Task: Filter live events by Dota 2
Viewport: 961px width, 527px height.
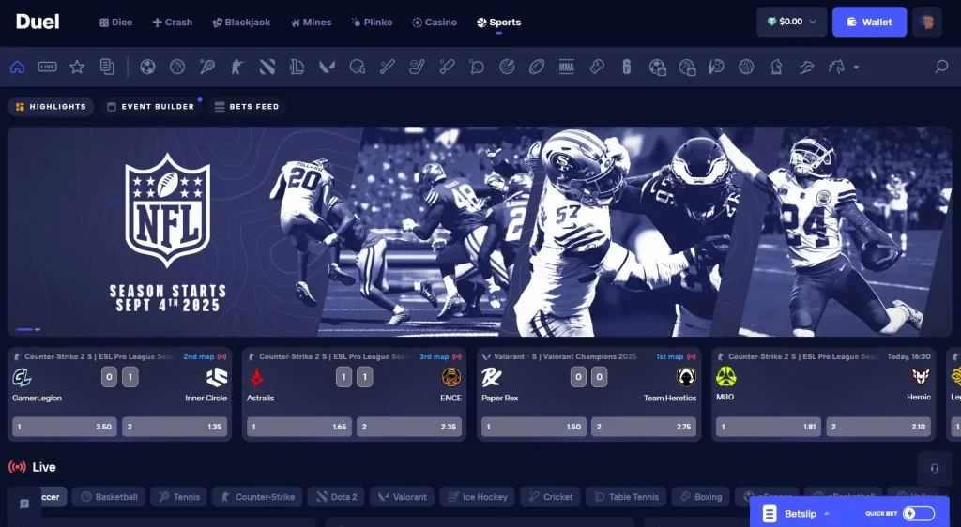Action: 335,497
